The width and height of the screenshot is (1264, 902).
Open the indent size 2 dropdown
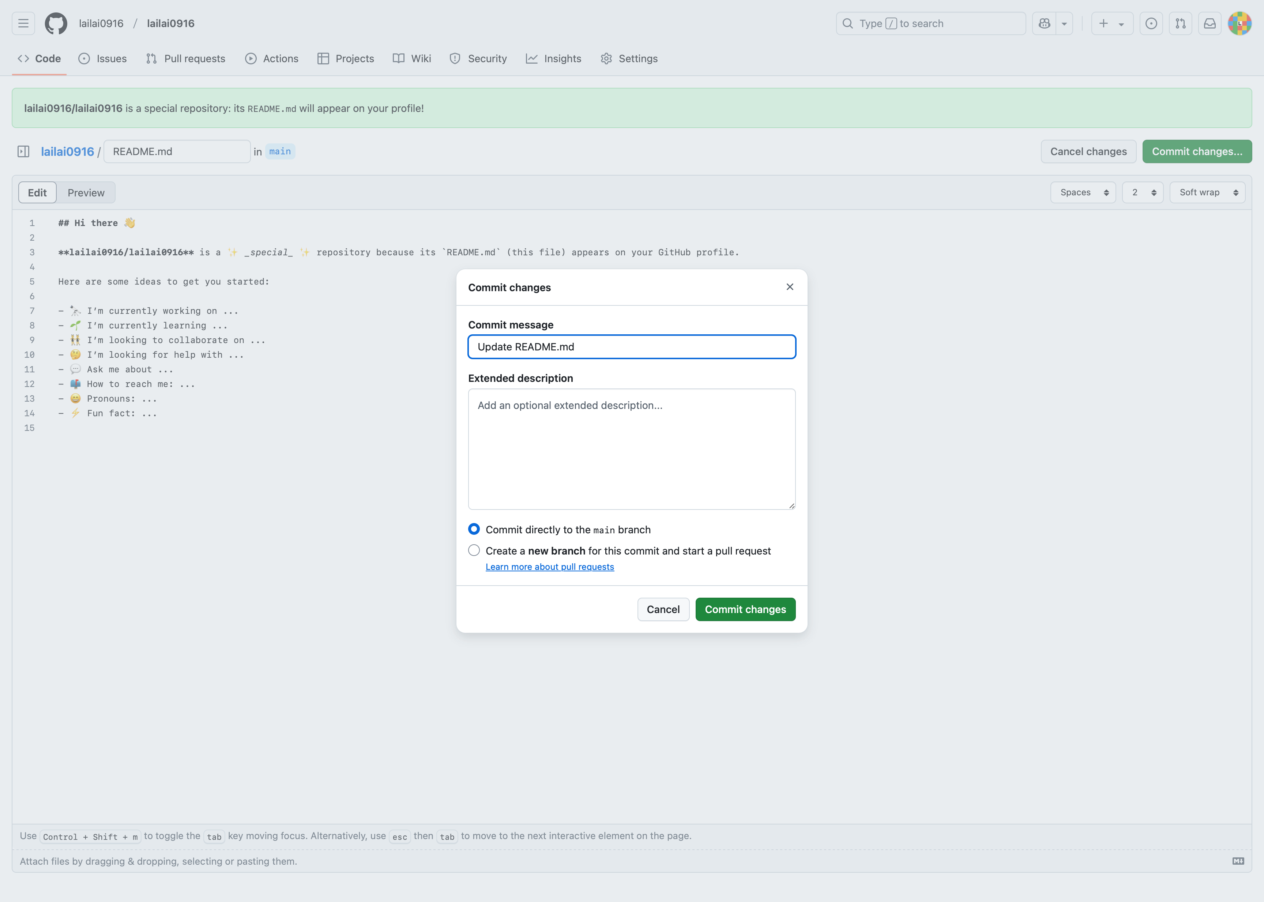(x=1142, y=192)
